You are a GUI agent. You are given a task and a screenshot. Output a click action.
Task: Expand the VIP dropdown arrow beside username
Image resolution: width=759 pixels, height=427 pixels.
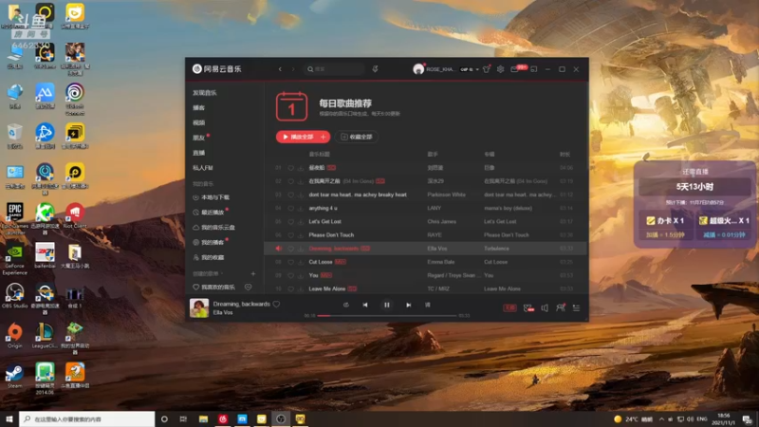477,69
